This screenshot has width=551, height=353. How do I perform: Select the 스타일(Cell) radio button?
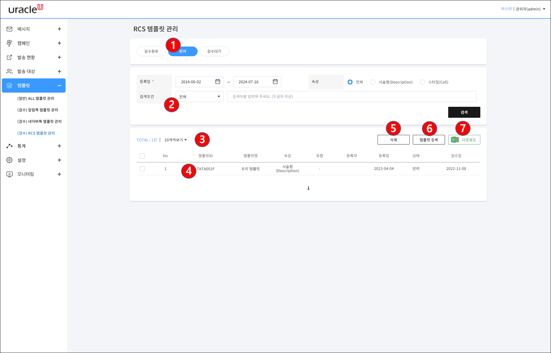tap(423, 82)
